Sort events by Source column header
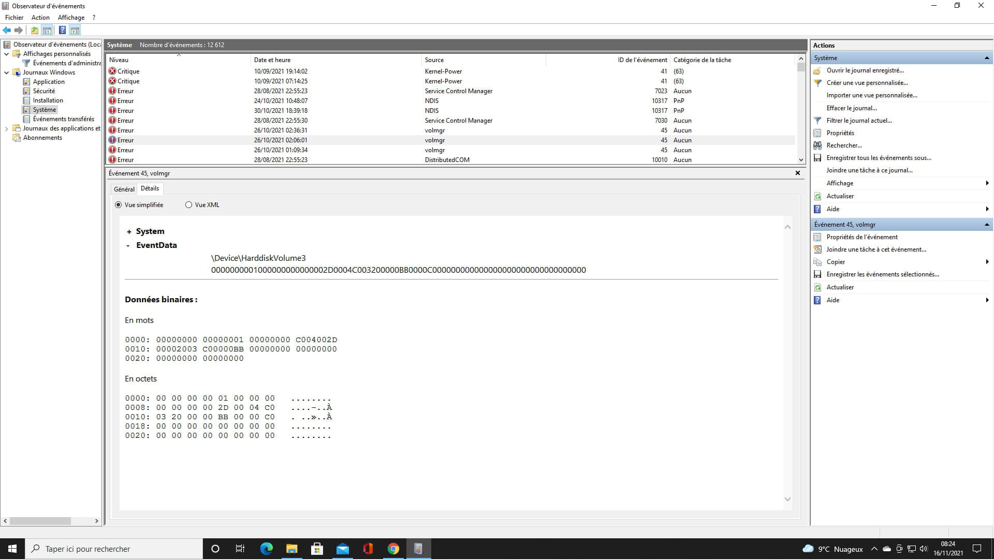994x559 pixels. click(484, 60)
